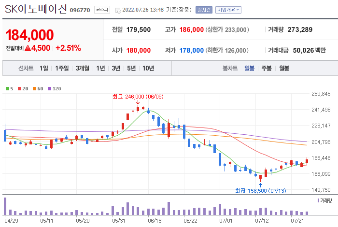
Task: Click the lower limit 하한가 126,000 text
Action: coord(227,50)
